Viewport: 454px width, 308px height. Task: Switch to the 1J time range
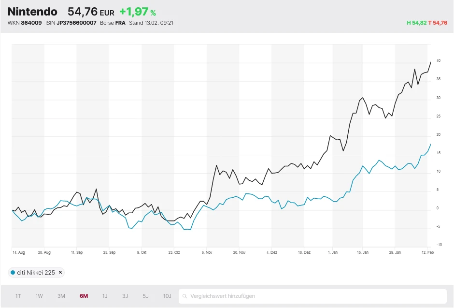(x=105, y=296)
